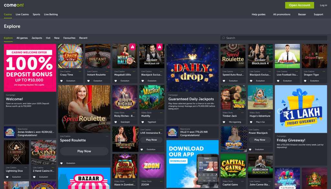The image size is (331, 189).
Task: Favourite Hugo's Adventure with heart icon
Action: click(x=251, y=122)
